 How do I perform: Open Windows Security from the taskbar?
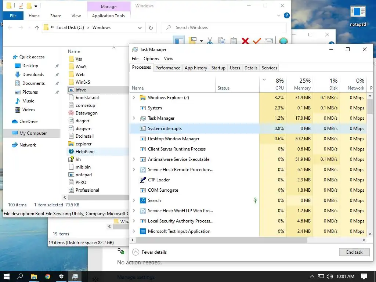tap(61, 276)
